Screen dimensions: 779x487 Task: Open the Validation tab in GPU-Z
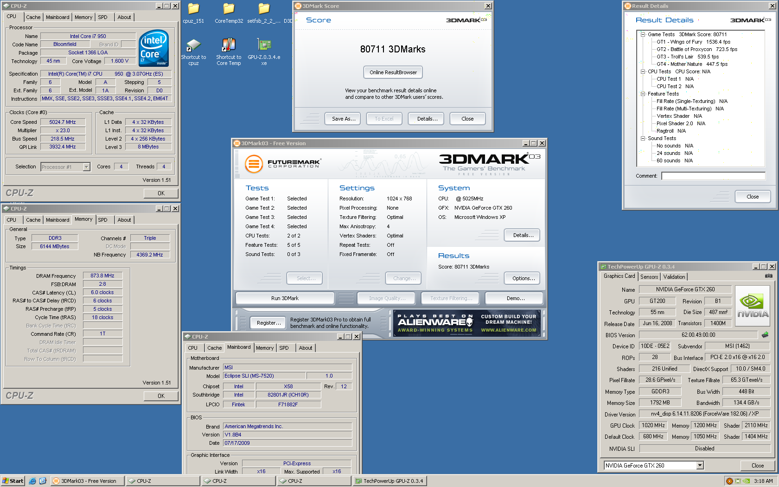click(x=674, y=276)
